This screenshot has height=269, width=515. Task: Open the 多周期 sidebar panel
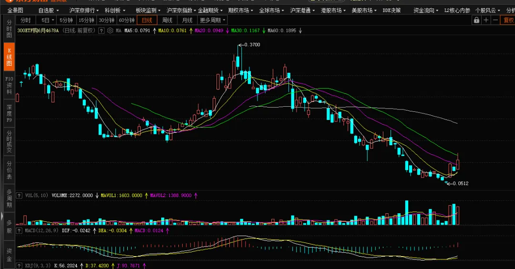tap(9, 199)
